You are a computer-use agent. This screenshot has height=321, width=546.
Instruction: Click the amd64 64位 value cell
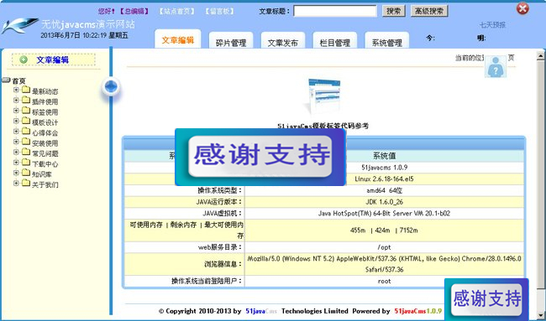385,190
